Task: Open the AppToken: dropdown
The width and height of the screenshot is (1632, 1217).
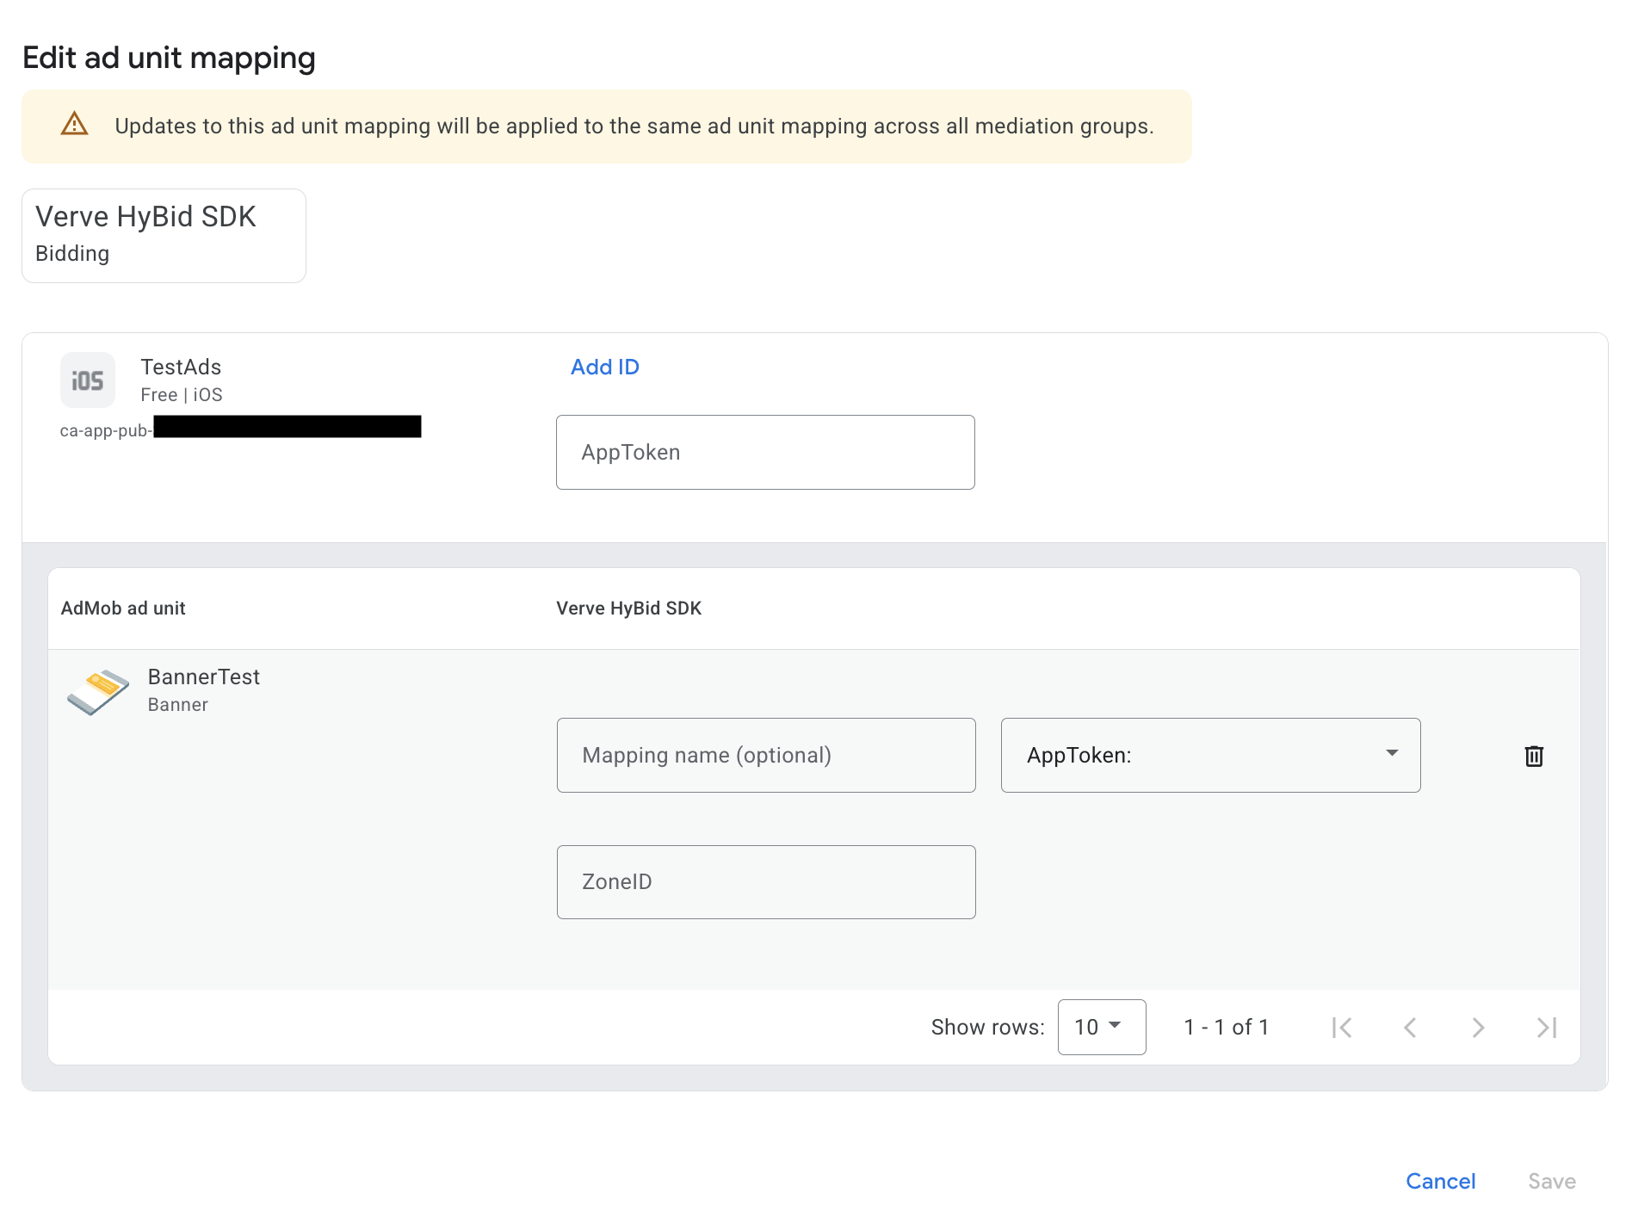Action: [1210, 755]
